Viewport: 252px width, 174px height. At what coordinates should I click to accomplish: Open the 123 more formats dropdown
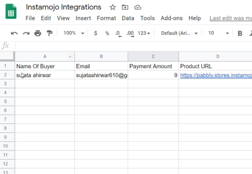click(144, 33)
